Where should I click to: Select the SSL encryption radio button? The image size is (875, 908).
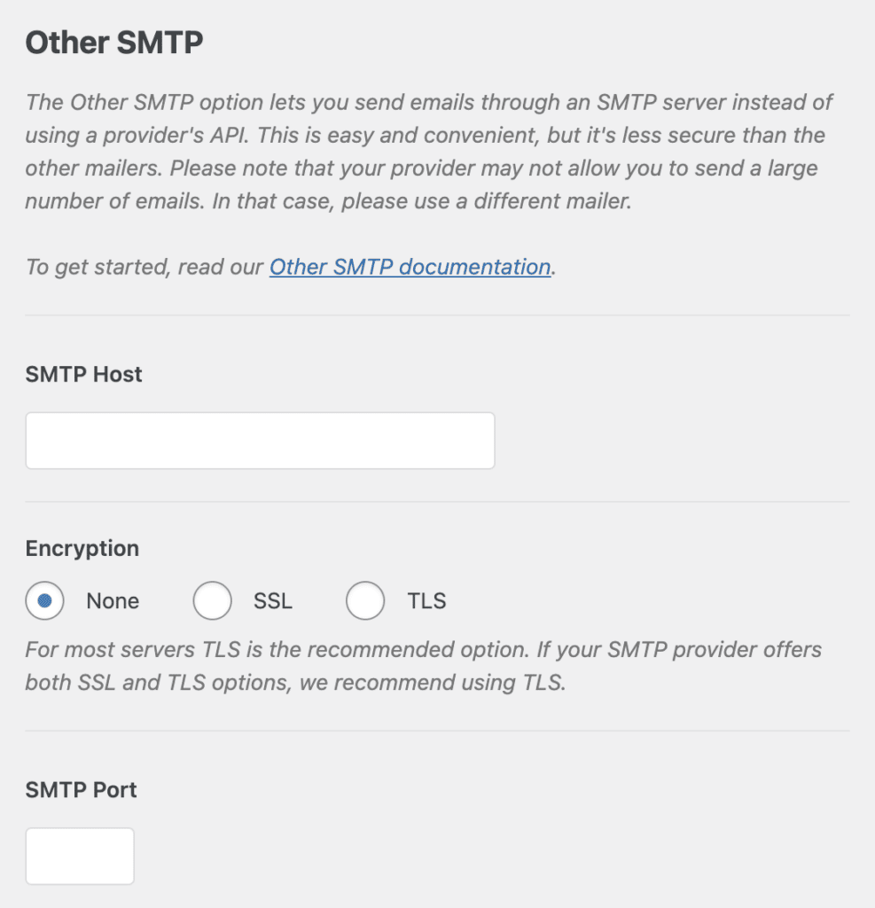[213, 600]
